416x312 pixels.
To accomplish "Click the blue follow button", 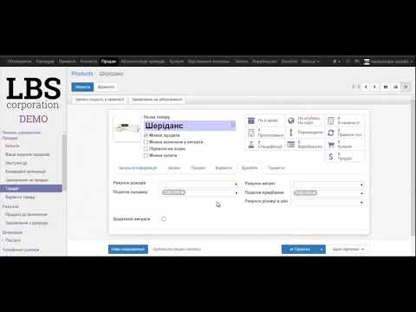I will pos(300,250).
